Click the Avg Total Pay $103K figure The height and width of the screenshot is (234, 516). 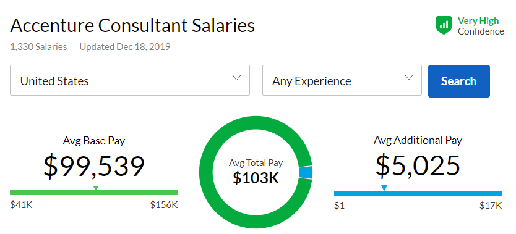256,173
